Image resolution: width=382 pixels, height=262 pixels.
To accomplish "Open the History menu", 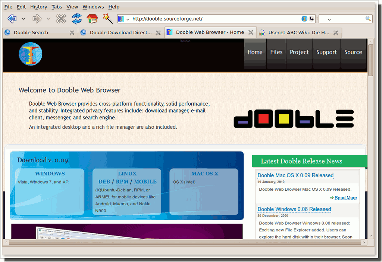I will 38,7.
